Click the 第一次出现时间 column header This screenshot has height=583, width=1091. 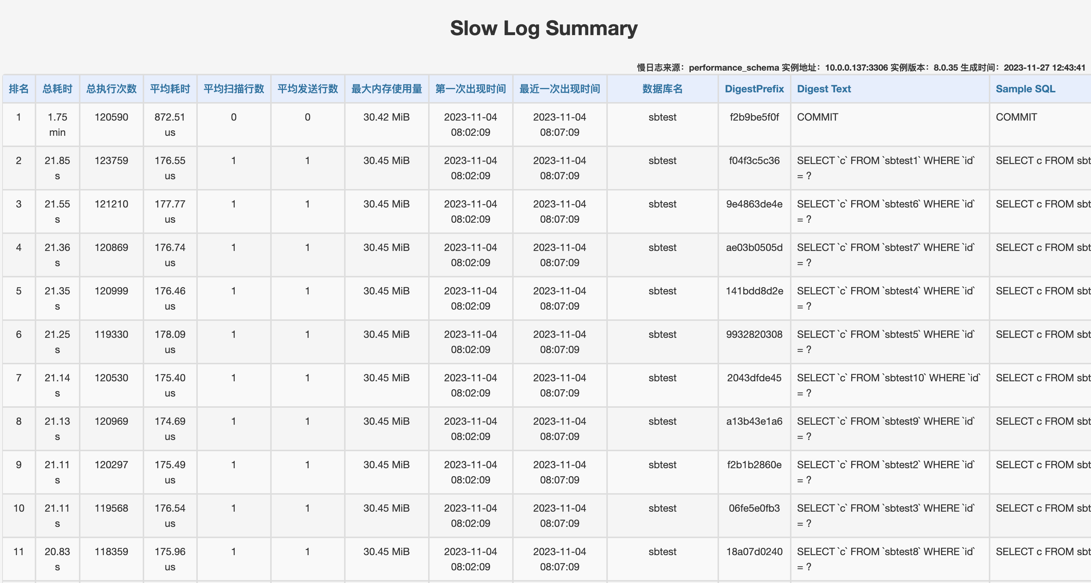coord(470,89)
